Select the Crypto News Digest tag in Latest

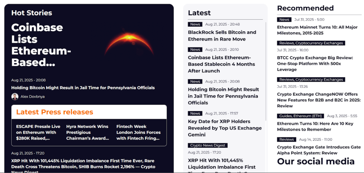[x=208, y=145]
